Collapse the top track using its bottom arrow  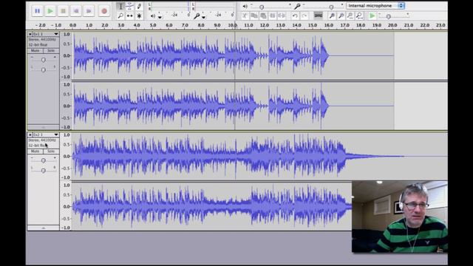tap(43, 127)
